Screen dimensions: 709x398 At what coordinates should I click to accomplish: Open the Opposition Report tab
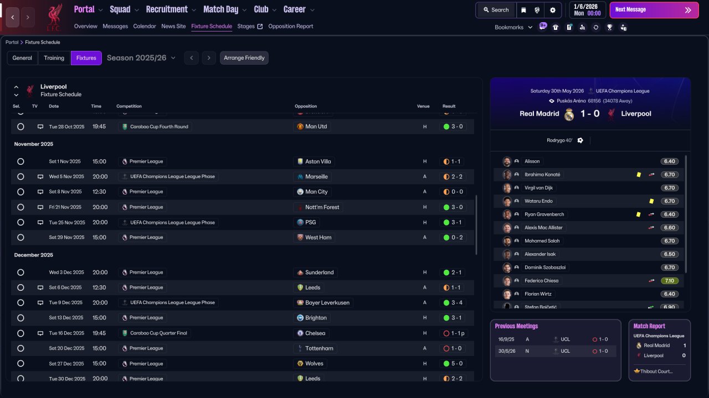click(291, 27)
